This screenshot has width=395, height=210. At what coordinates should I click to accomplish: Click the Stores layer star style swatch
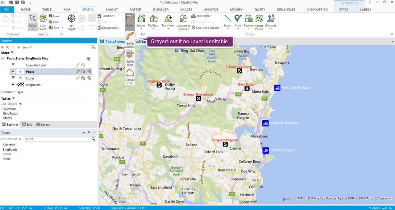[20, 78]
